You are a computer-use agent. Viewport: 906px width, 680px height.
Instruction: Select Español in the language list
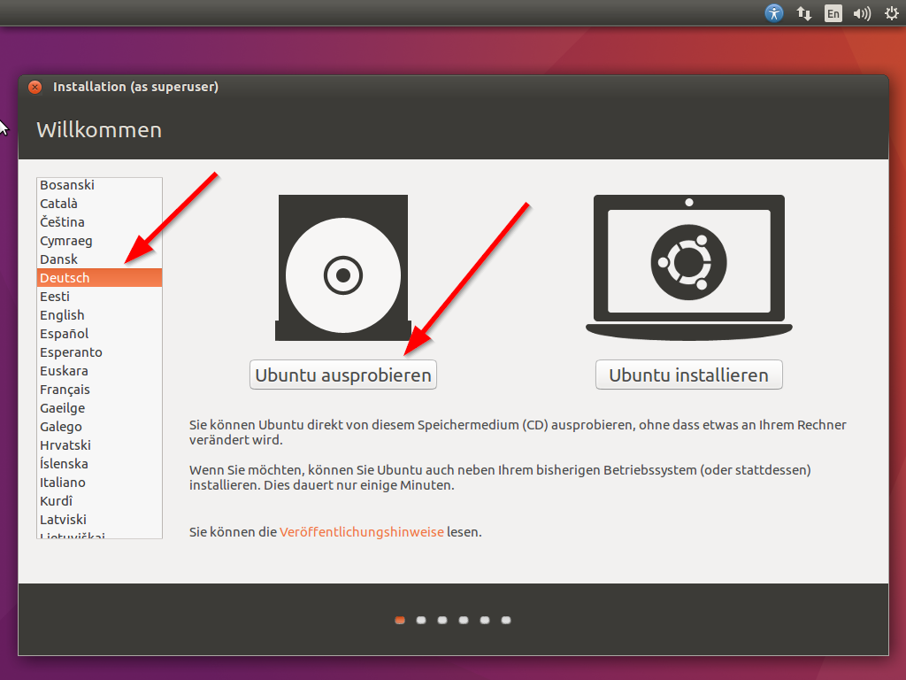99,334
